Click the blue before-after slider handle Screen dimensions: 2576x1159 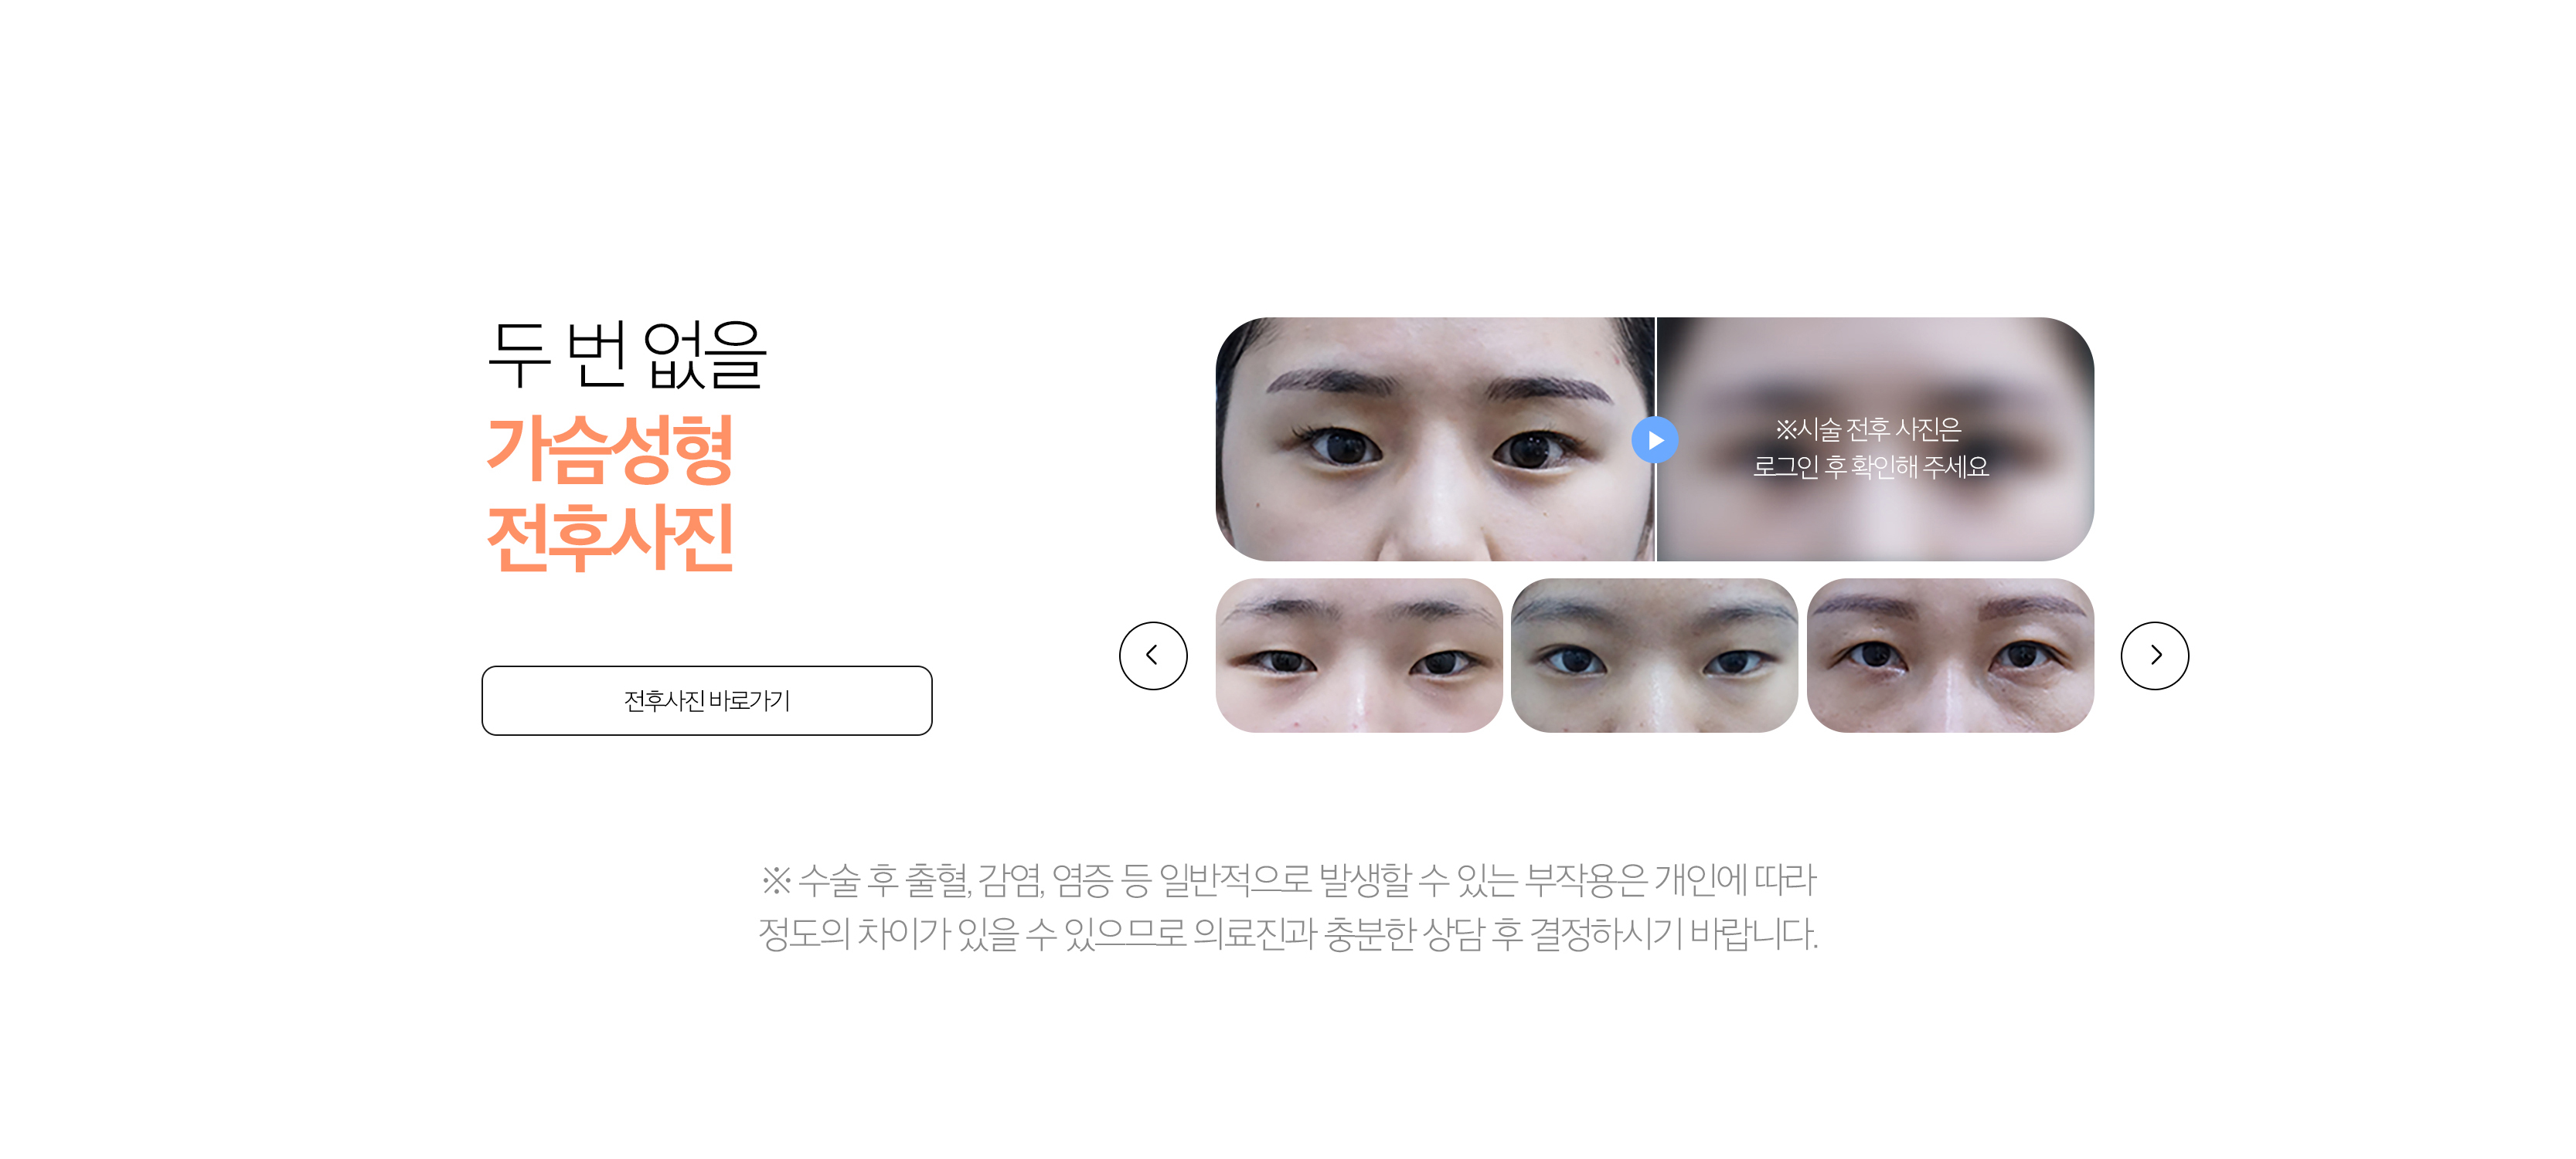1655,439
